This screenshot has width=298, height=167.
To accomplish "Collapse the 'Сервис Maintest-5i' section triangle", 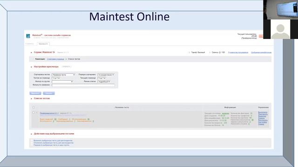I will click(31, 52).
